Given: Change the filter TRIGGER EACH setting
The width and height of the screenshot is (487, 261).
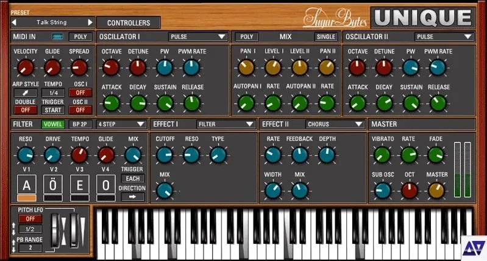Looking at the screenshot, I should pyautogui.click(x=133, y=178).
